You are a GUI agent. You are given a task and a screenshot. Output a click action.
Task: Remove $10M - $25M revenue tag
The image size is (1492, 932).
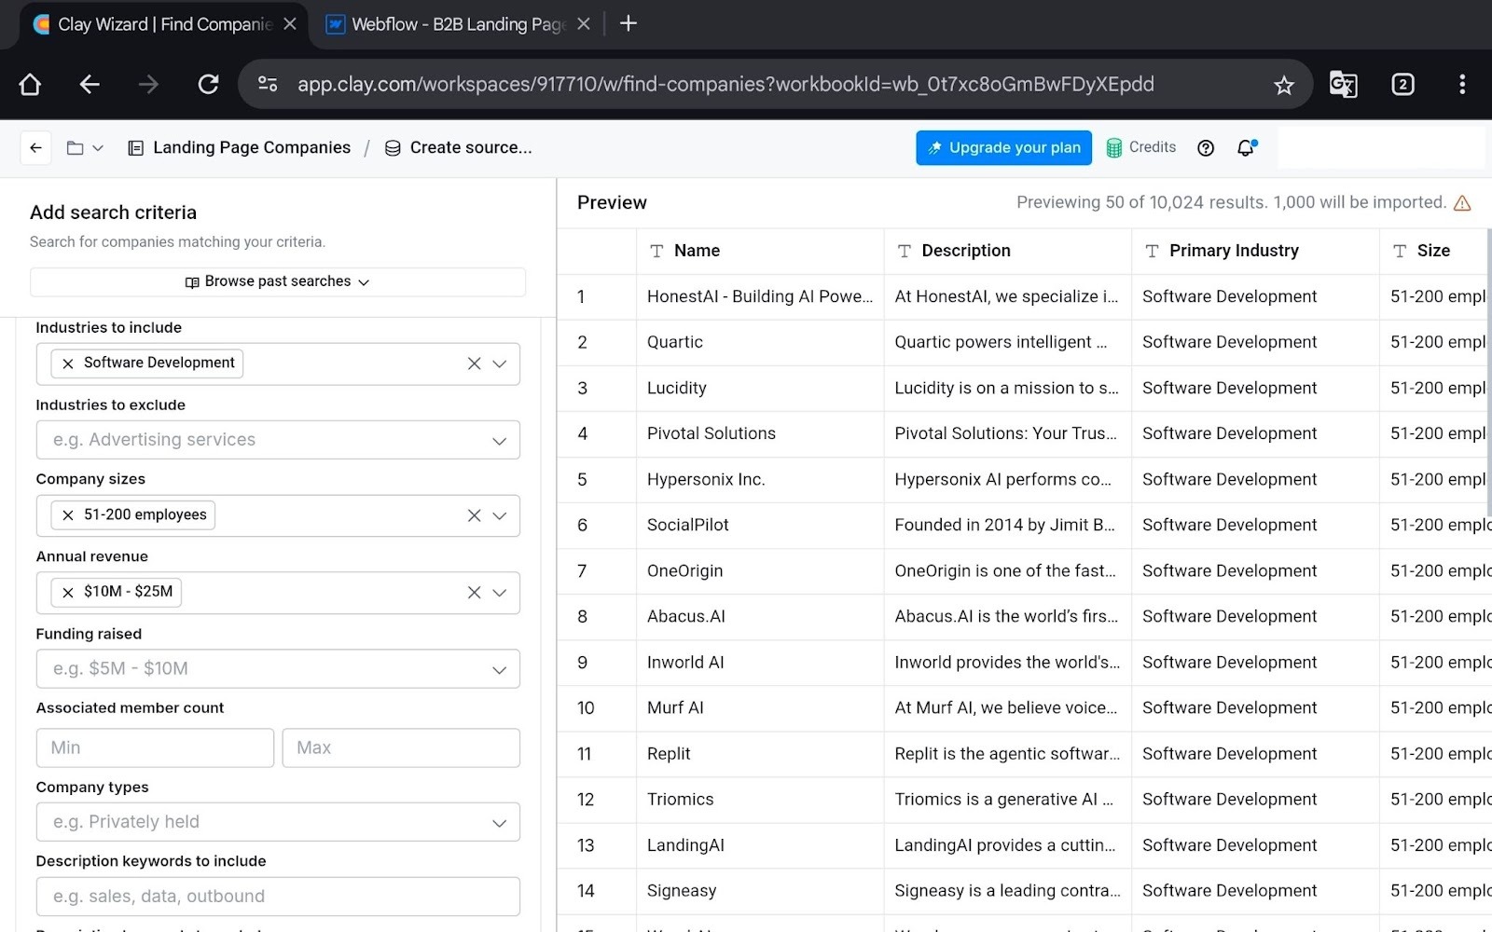[68, 593]
